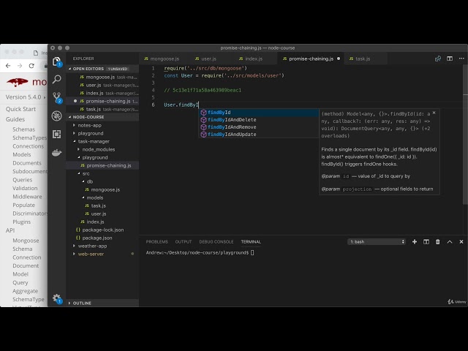Viewport: 468px width, 351px height.
Task: Select the findByIdAndUpdate suggestion
Action: [259, 135]
